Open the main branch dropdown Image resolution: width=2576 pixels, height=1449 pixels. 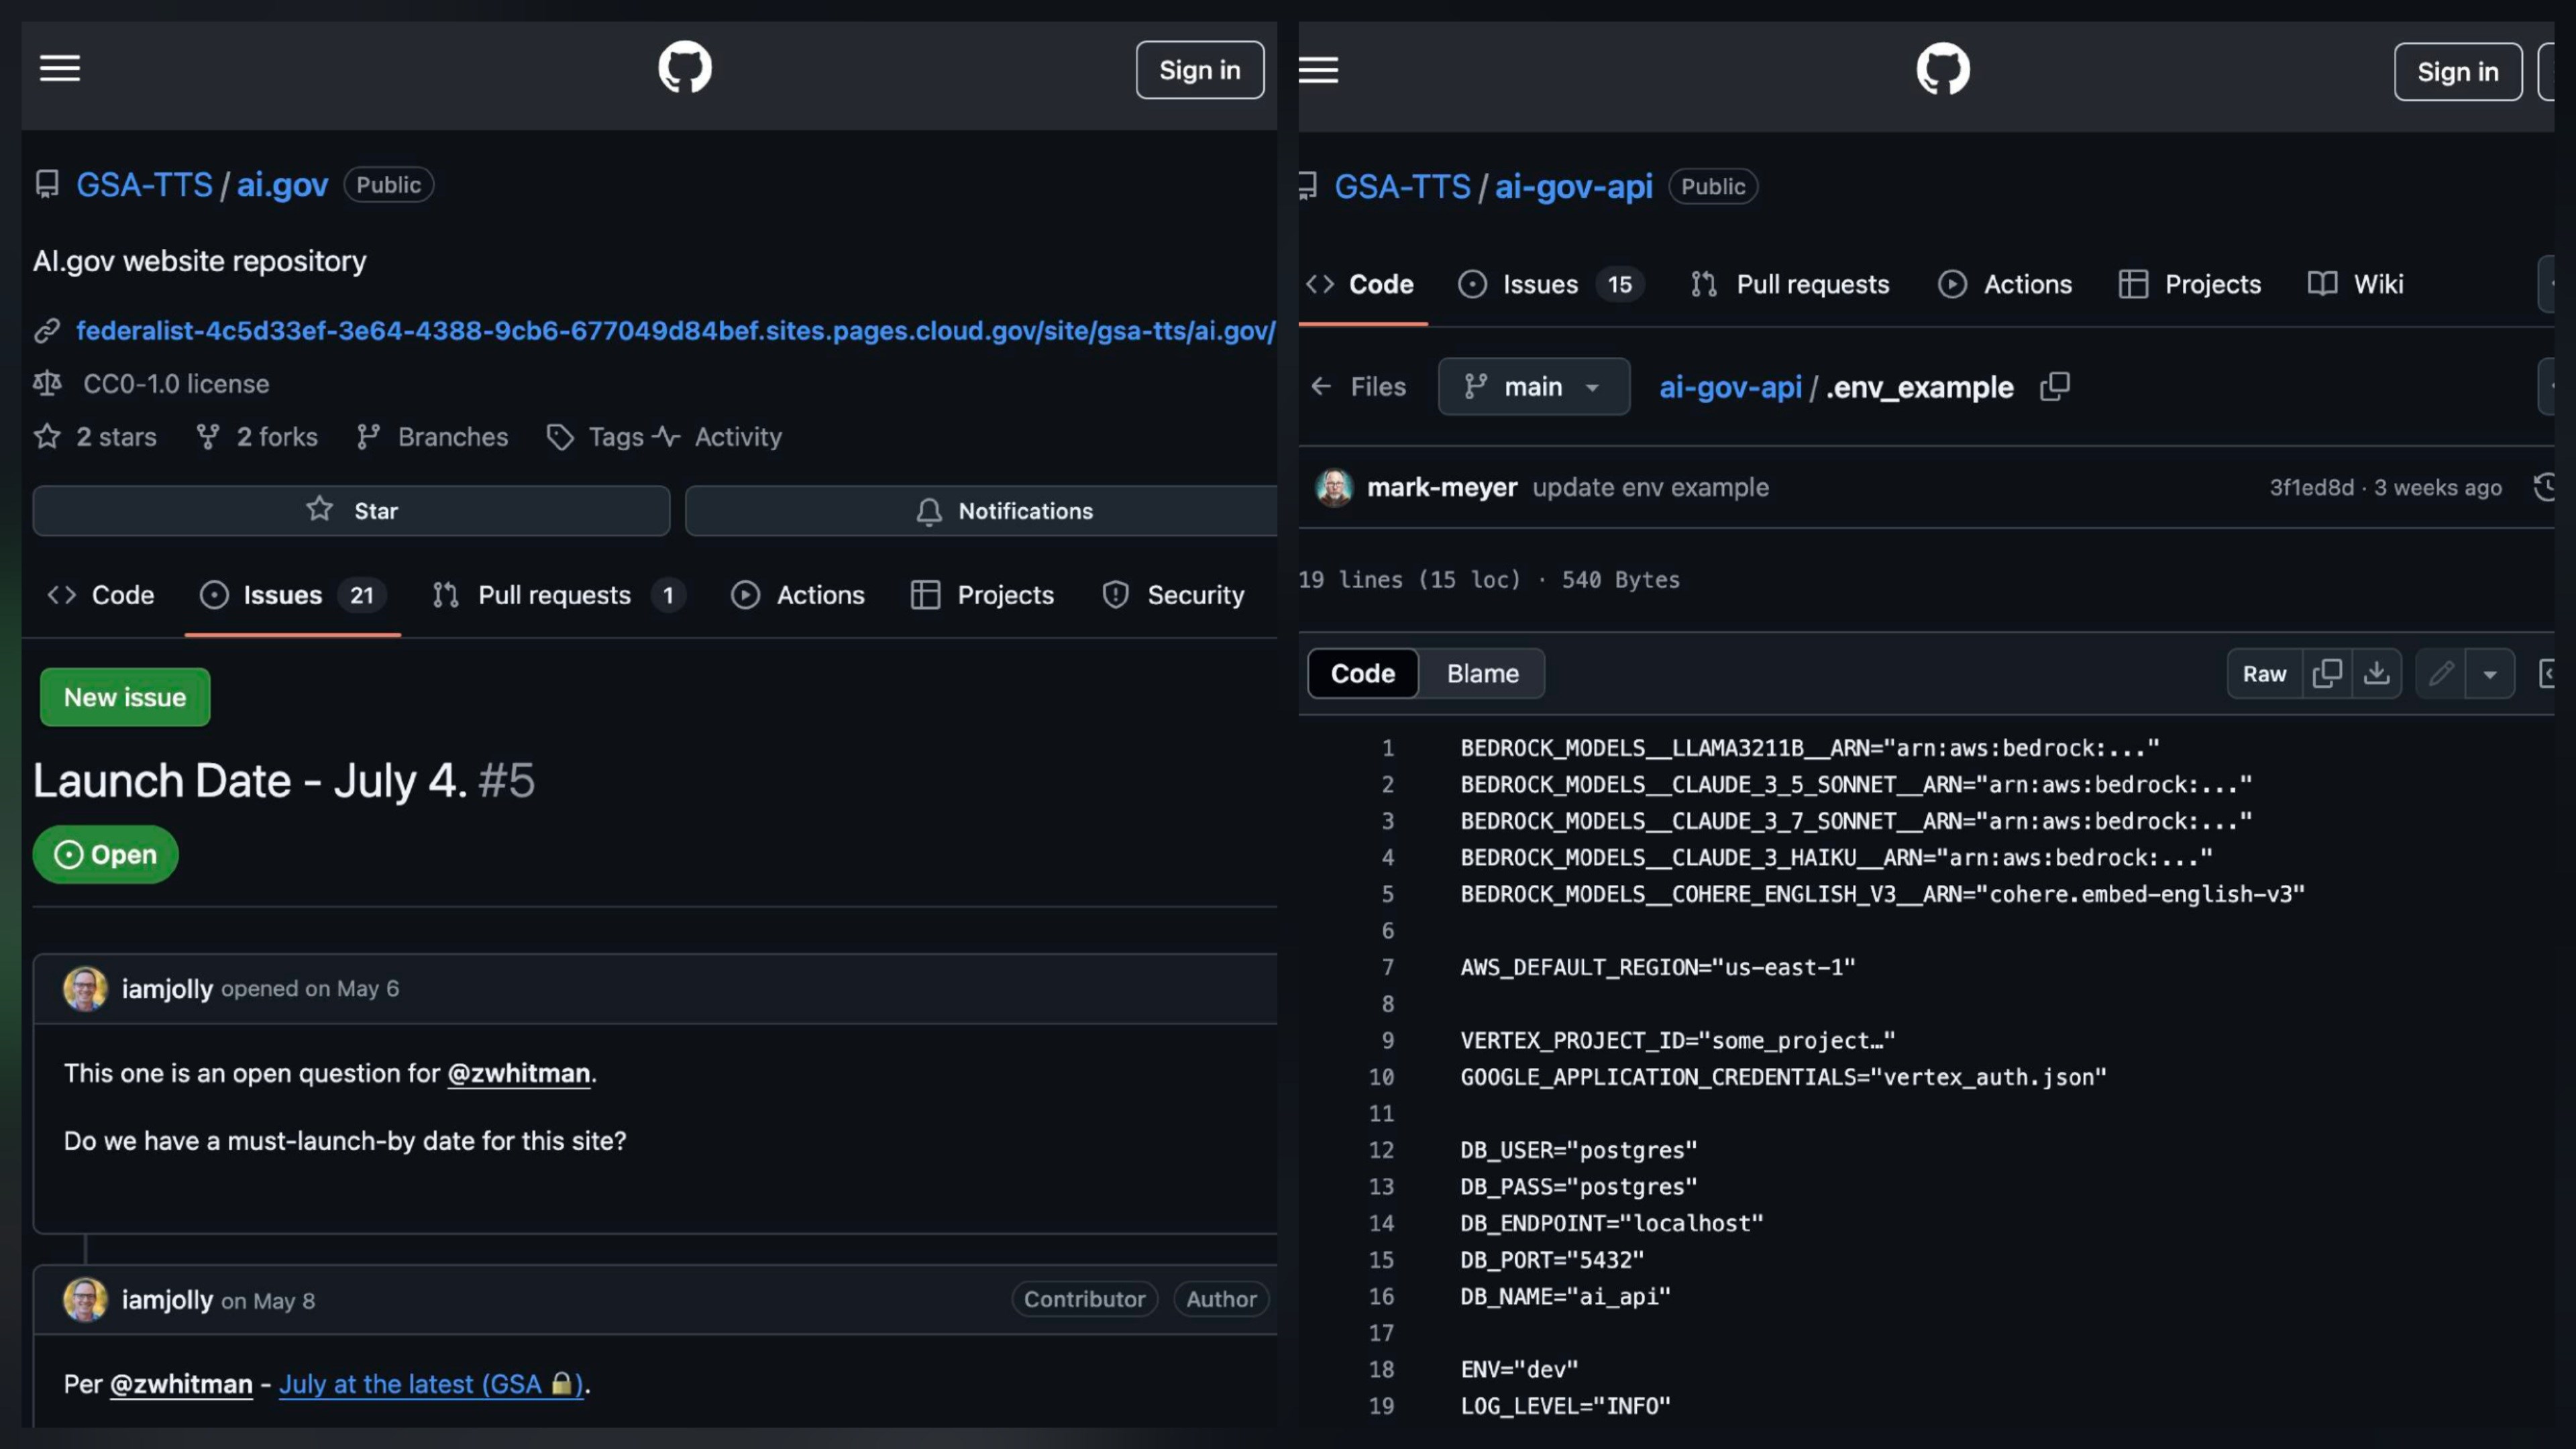(1533, 387)
